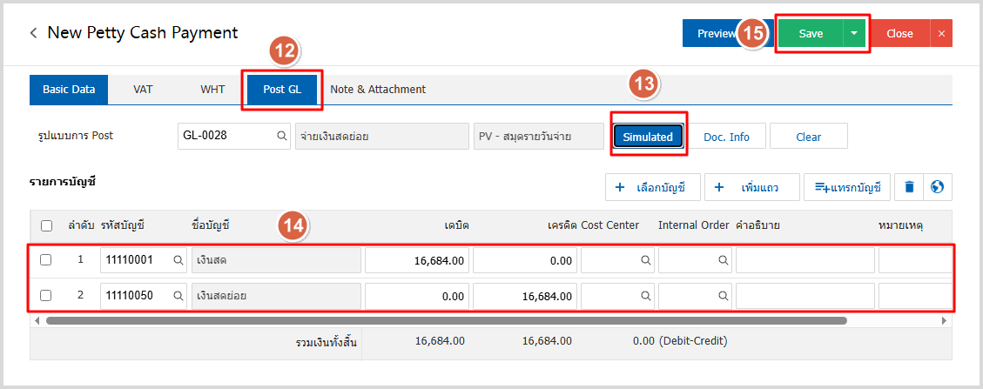Open Cost Center lookup in row 1
The height and width of the screenshot is (389, 983).
[x=645, y=260]
